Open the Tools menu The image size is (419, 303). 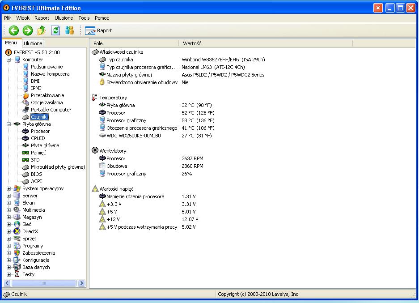[x=84, y=18]
